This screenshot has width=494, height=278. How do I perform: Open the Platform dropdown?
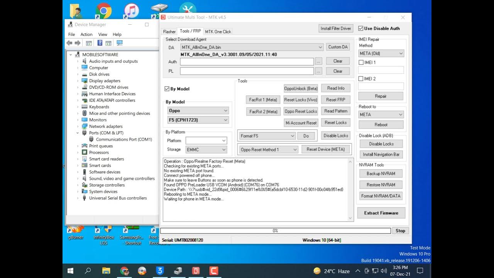[x=206, y=141]
